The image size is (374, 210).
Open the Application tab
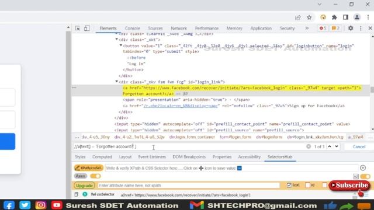coord(261,28)
